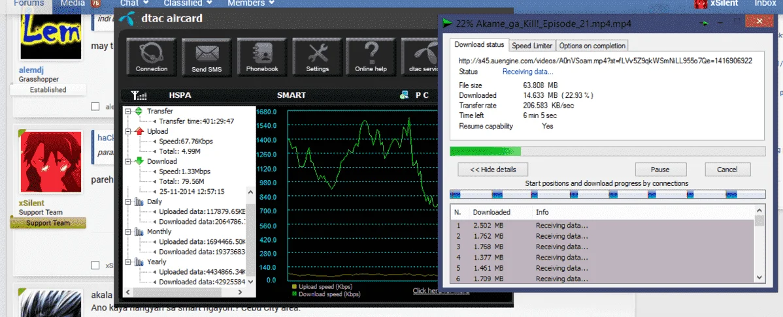Select 'Speed:1.33Mbps' under Download
Image resolution: width=783 pixels, height=317 pixels.
pyautogui.click(x=185, y=172)
